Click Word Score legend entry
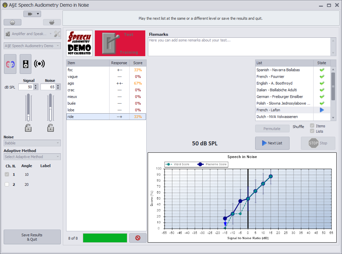342x254 pixels. tap(177, 164)
